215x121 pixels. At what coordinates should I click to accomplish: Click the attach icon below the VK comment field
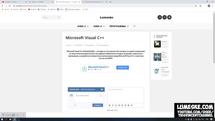[75, 105]
